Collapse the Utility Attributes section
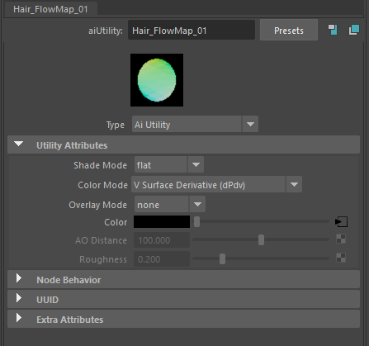 (x=183, y=145)
